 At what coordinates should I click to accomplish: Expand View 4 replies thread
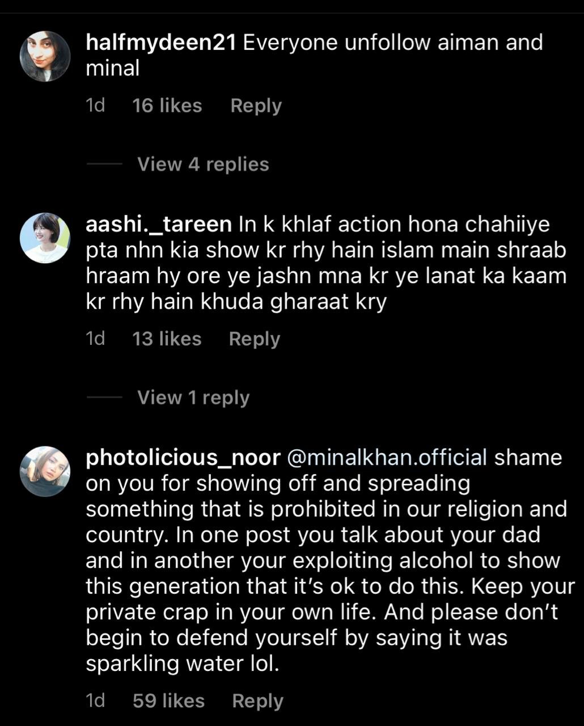pyautogui.click(x=203, y=164)
